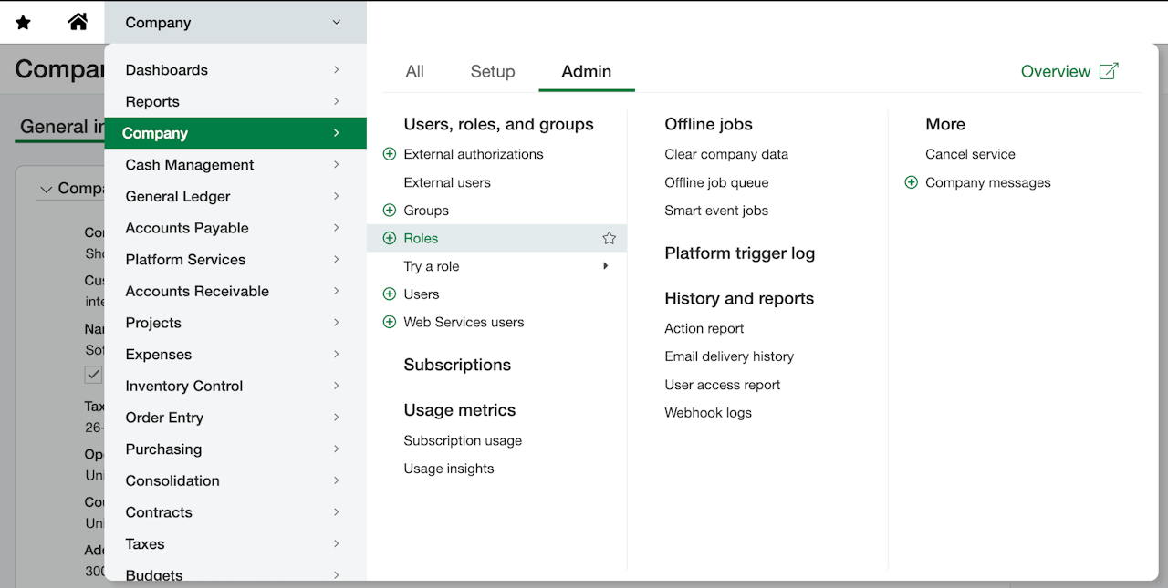Open the favorites star icon
This screenshot has height=588, width=1168.
click(x=24, y=22)
